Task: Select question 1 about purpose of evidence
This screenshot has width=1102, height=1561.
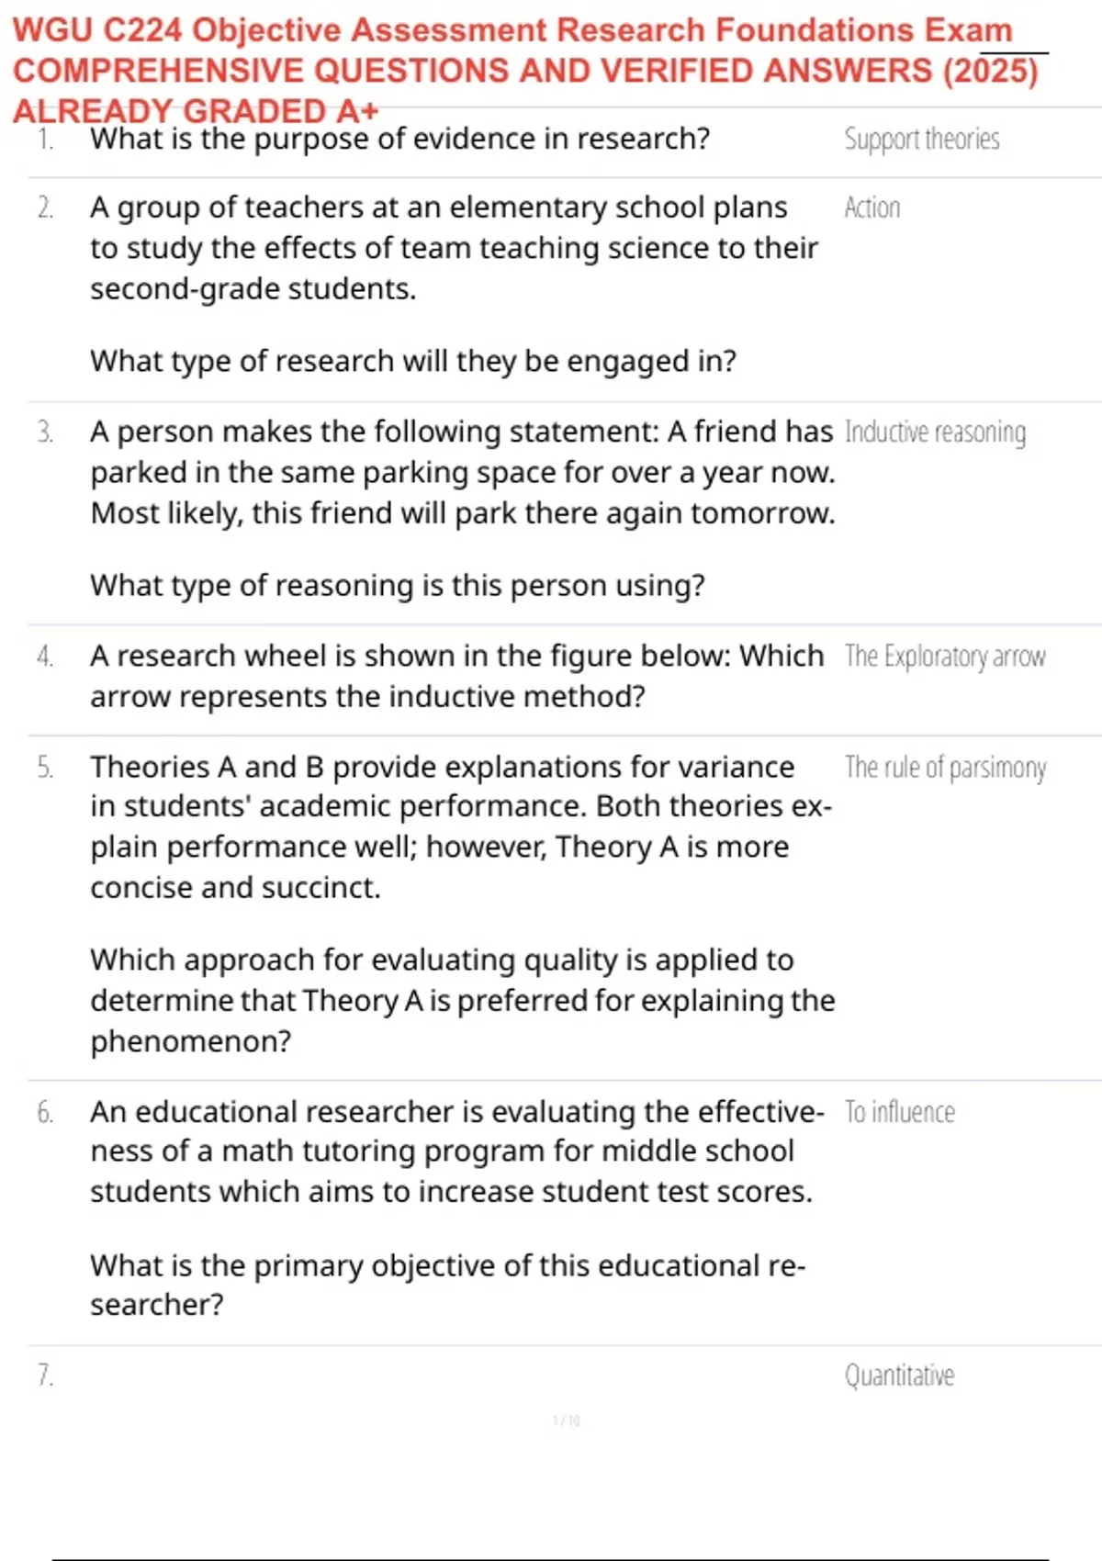Action: click(x=399, y=140)
